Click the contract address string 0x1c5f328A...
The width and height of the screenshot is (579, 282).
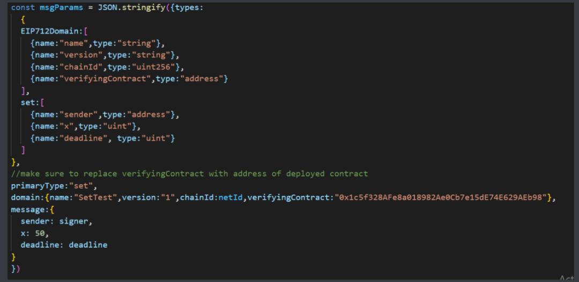[x=440, y=197]
